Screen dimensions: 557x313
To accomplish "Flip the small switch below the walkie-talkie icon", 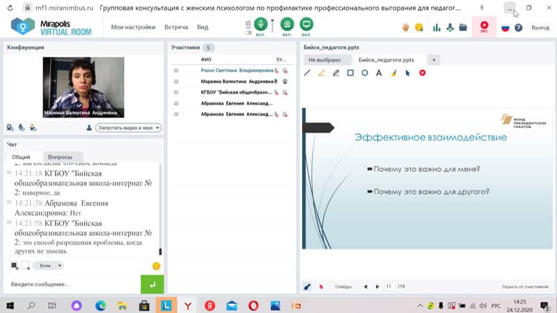I will tap(248, 33).
